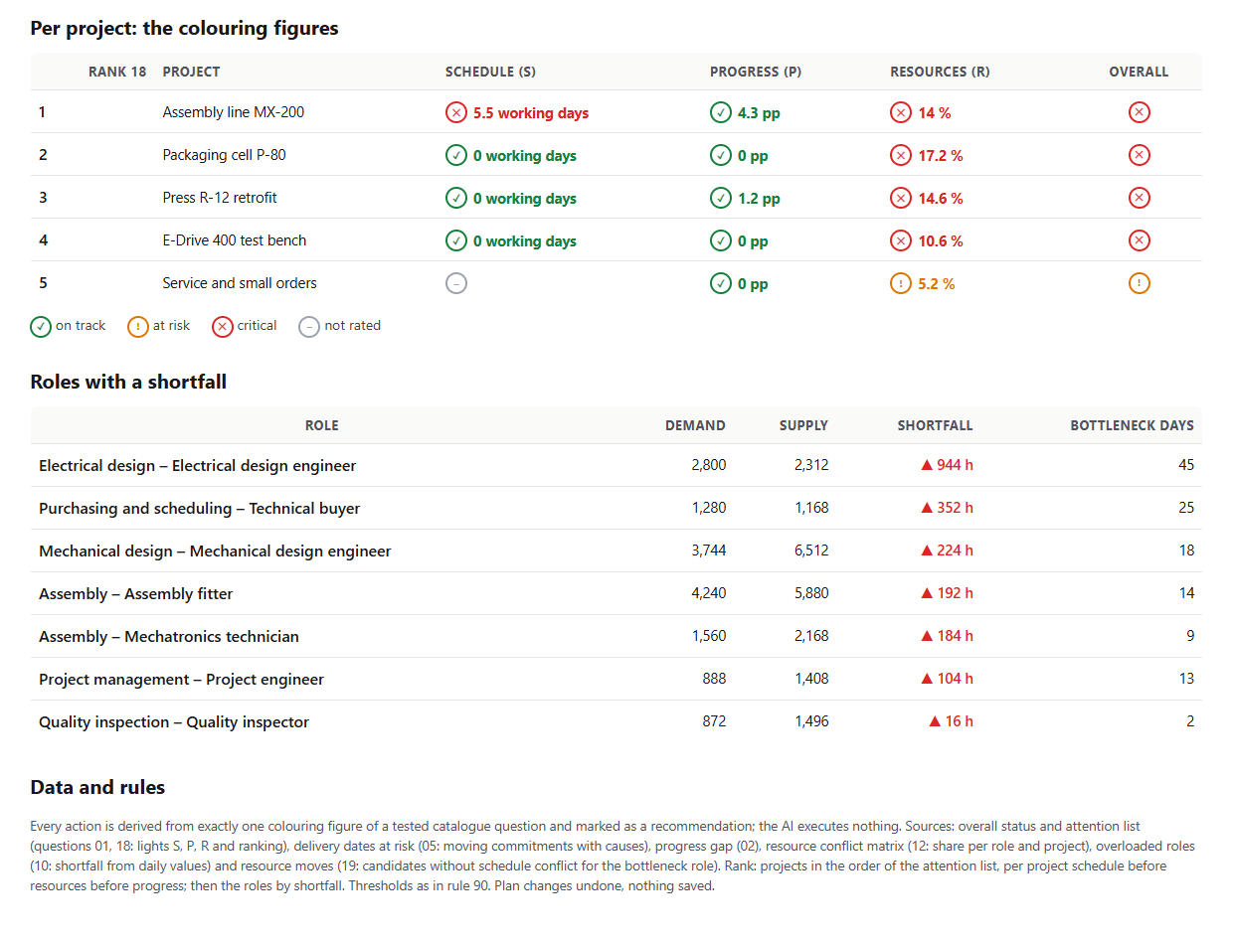Click the progress check icon beside 4.3 pp

(x=721, y=113)
